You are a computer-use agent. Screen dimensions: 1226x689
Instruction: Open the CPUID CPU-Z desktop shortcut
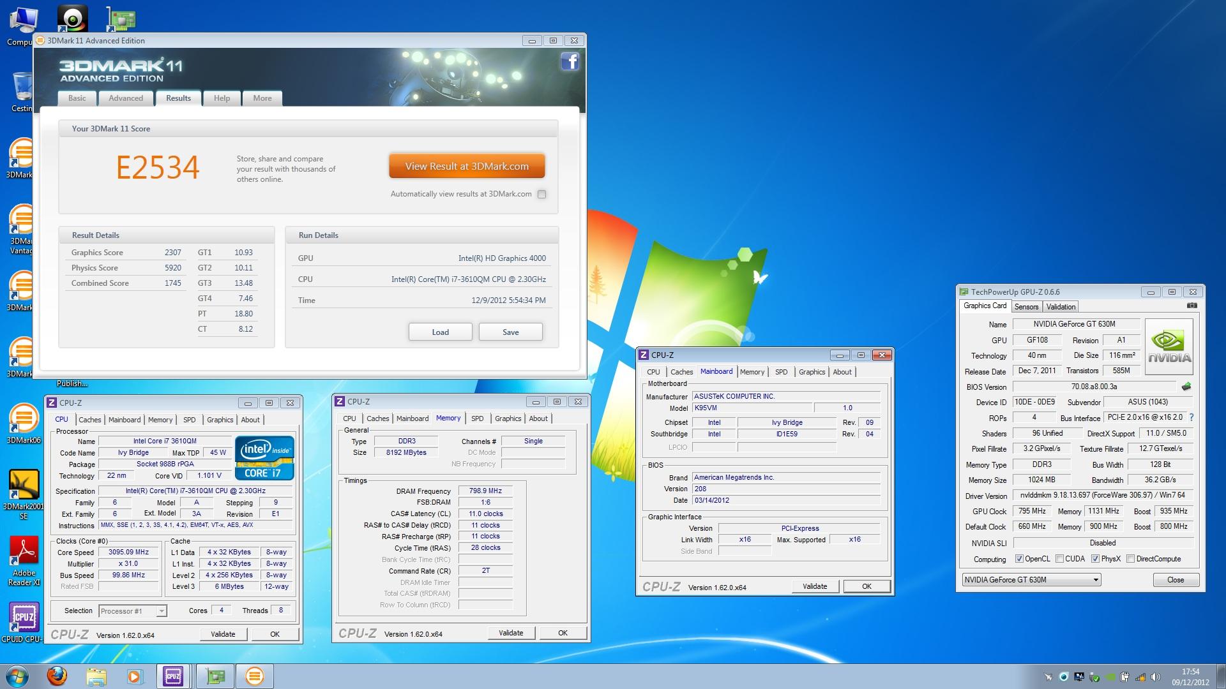(23, 623)
